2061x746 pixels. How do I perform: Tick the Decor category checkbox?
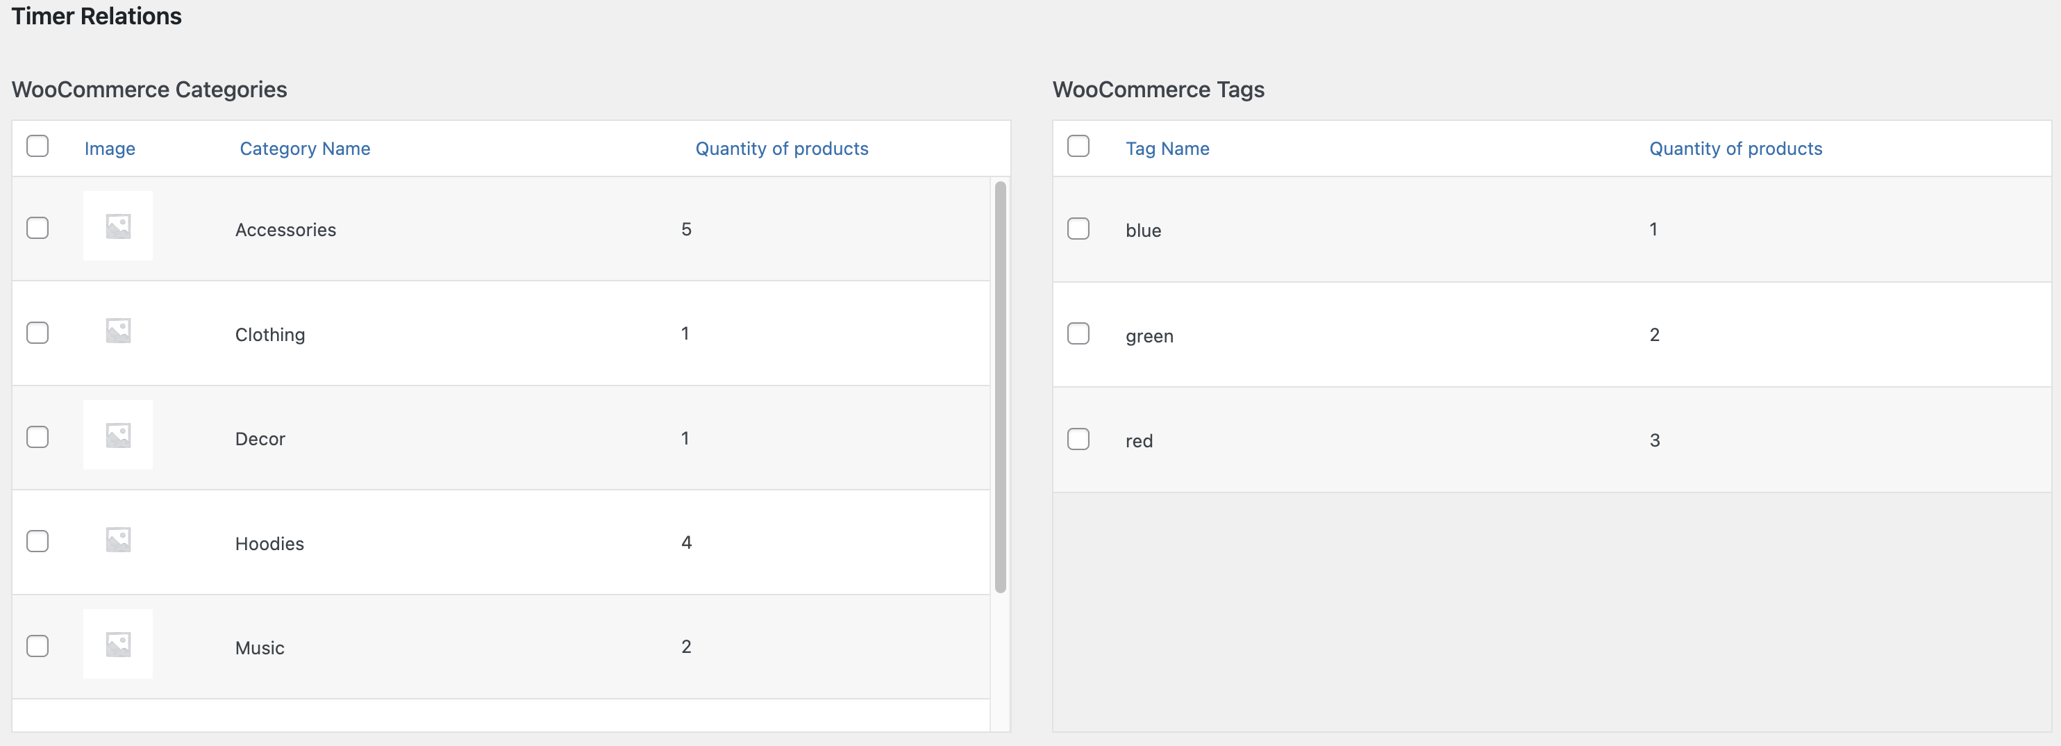37,437
